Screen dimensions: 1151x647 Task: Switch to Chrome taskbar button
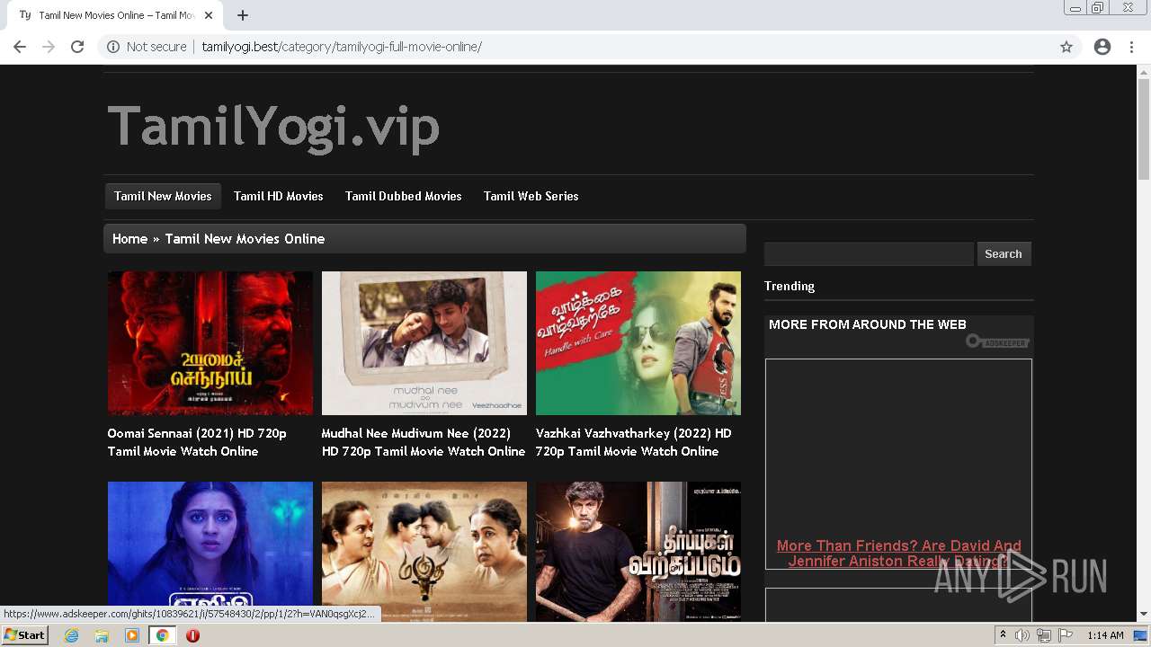163,635
